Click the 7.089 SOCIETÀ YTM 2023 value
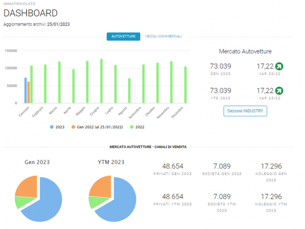Screen dimensions: 305x229 [222, 197]
